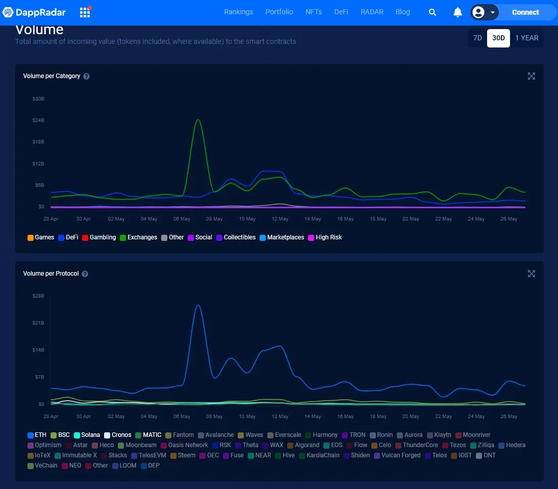This screenshot has height=489, width=558.
Task: Select the 30D time range
Action: (498, 38)
